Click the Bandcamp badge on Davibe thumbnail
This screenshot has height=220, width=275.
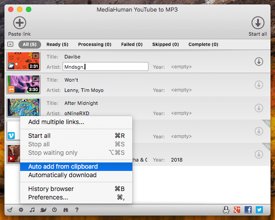[11, 66]
